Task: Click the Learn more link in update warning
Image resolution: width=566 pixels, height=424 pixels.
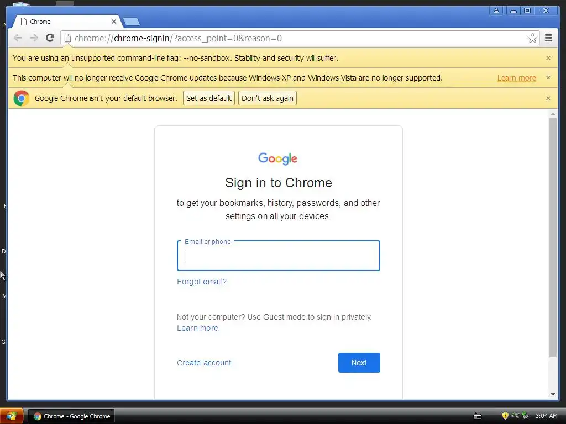Action: coord(517,78)
